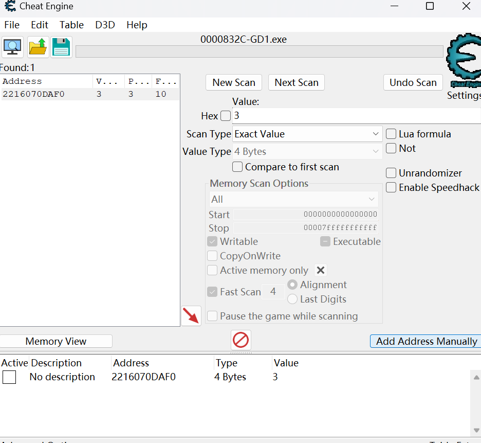Click the Cheat Engine settings logo
This screenshot has width=481, height=443.
click(x=463, y=62)
